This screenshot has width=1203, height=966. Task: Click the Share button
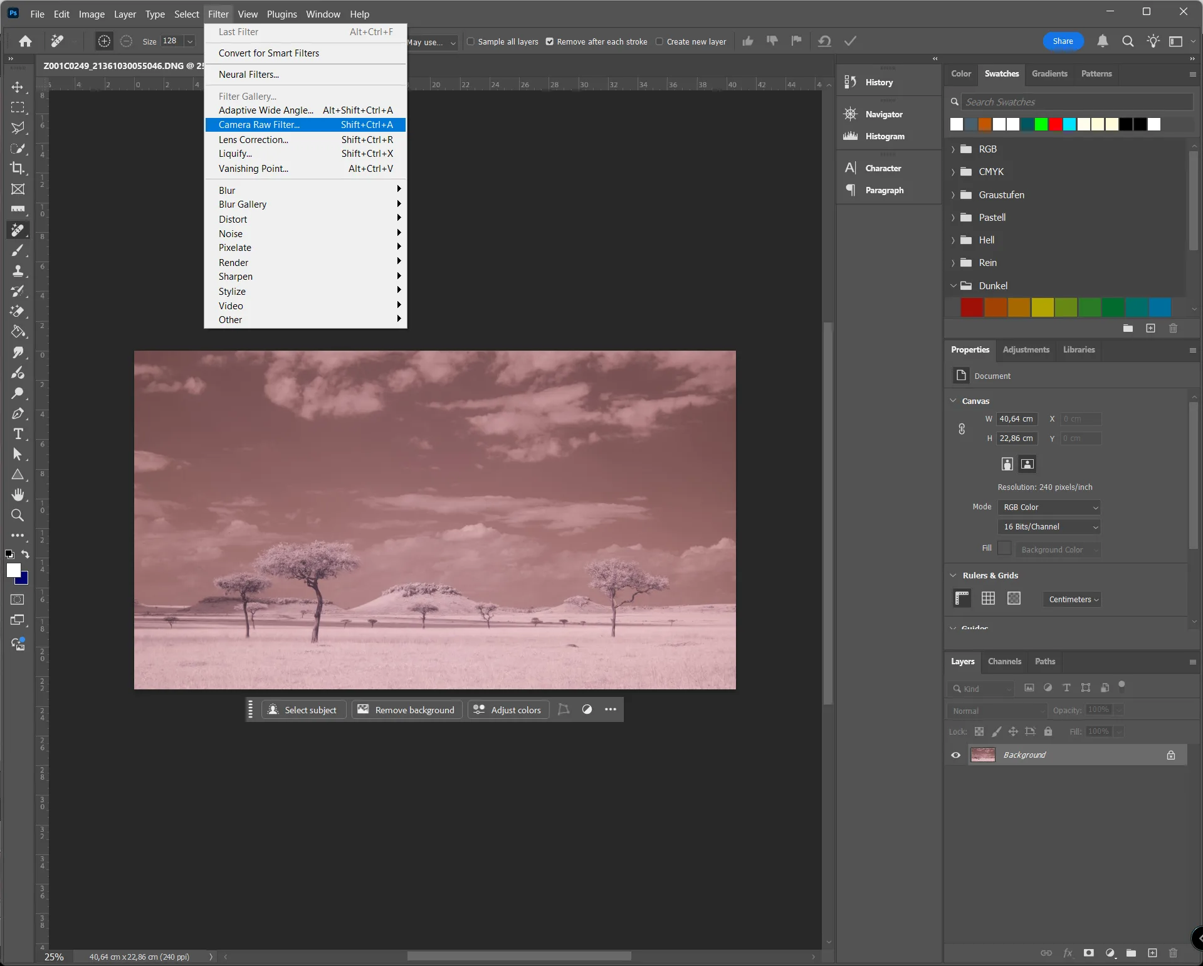pos(1063,41)
